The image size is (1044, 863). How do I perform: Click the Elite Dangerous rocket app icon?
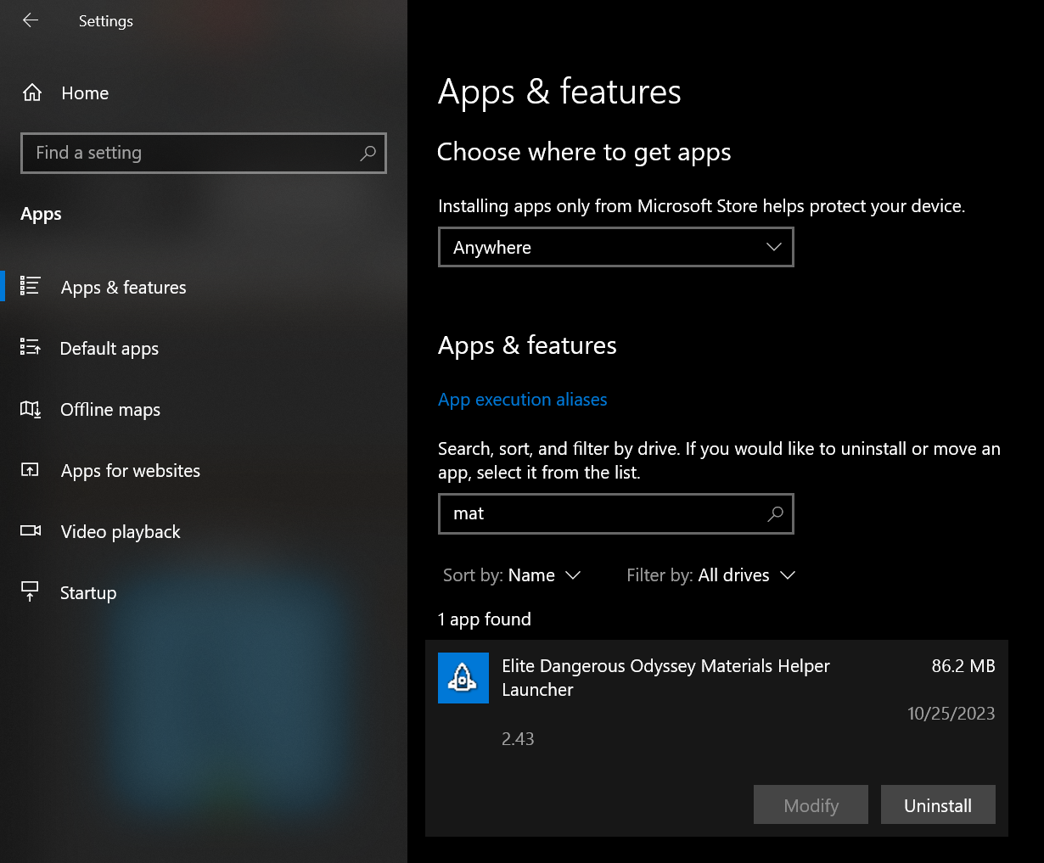click(463, 678)
